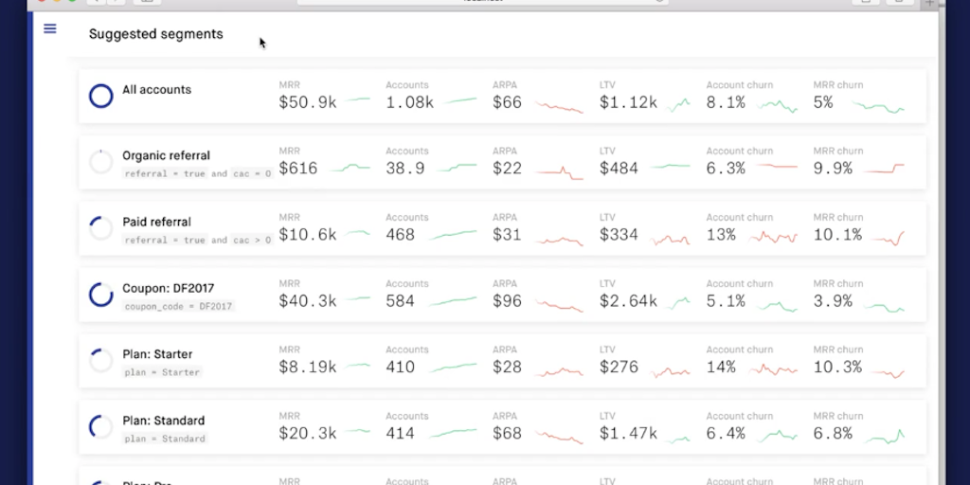Click the 14% Account churn value
This screenshot has height=485, width=970.
pyautogui.click(x=721, y=368)
